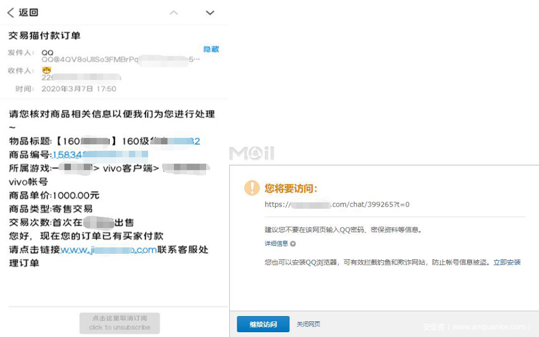Select the price text 商品单价:1000.00元
Screen dimensions: 539x337
pyautogui.click(x=54, y=195)
